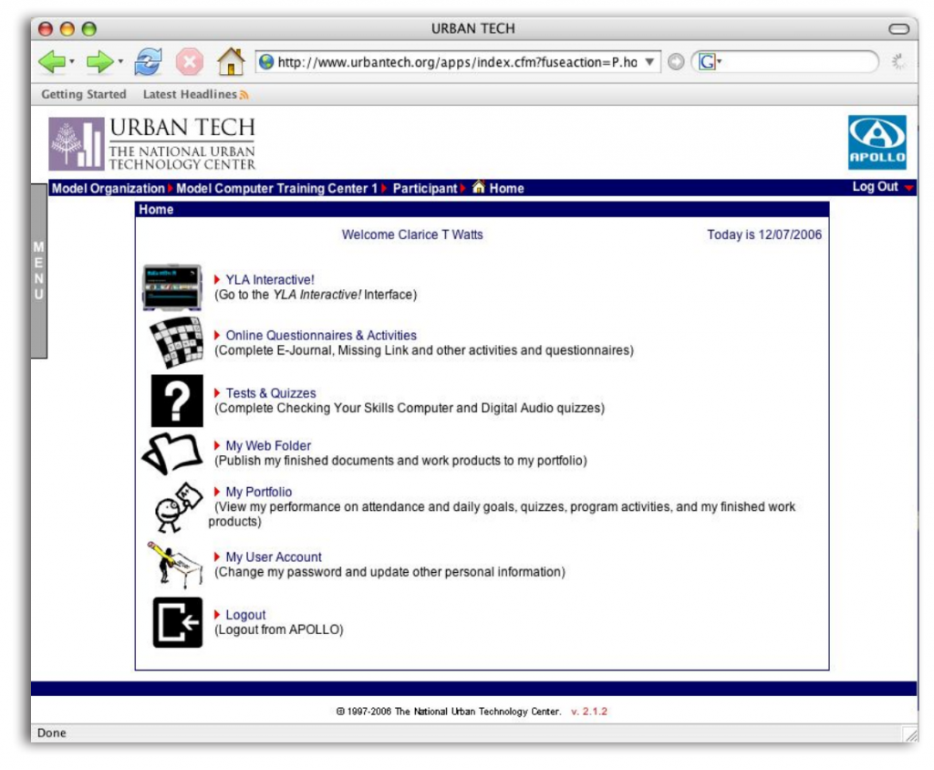
Task: Click the Google search engine icon
Action: (707, 61)
